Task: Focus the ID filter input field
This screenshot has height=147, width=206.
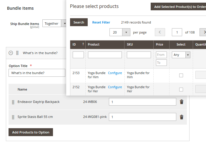Action: (78, 55)
